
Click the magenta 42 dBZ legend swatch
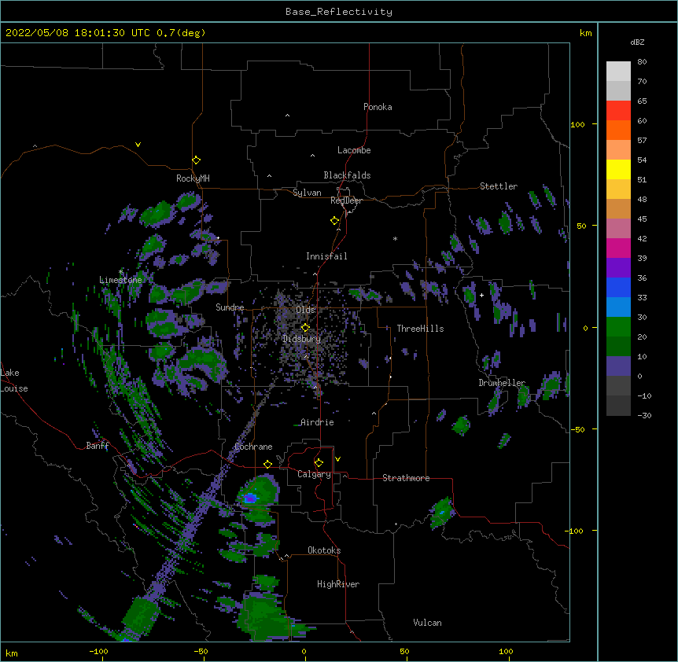[618, 248]
